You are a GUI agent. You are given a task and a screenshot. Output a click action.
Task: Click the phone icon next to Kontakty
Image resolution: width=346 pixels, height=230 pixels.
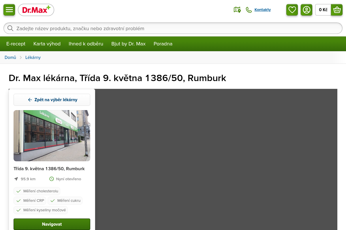pyautogui.click(x=249, y=10)
